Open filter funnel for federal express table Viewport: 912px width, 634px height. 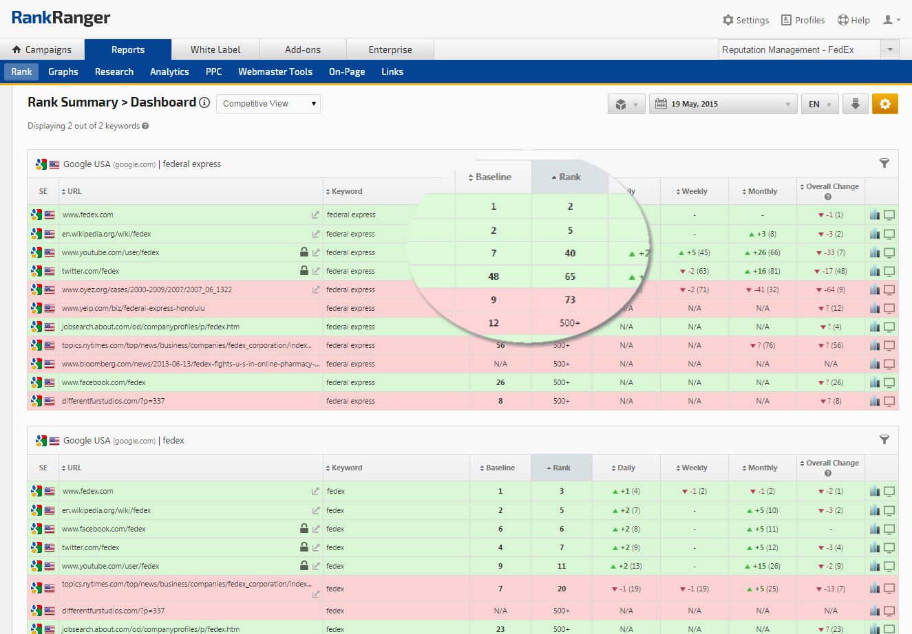[x=884, y=163]
